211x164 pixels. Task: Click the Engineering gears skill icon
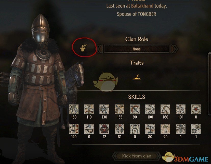pyautogui.click(x=196, y=129)
